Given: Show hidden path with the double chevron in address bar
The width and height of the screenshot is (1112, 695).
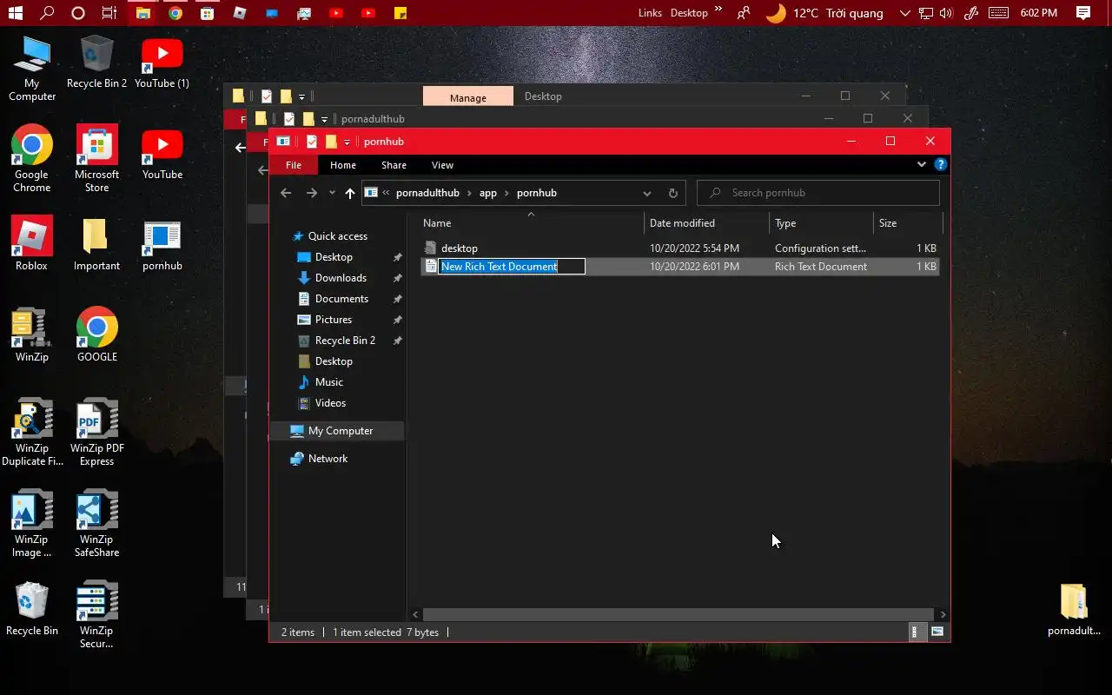Looking at the screenshot, I should (386, 193).
